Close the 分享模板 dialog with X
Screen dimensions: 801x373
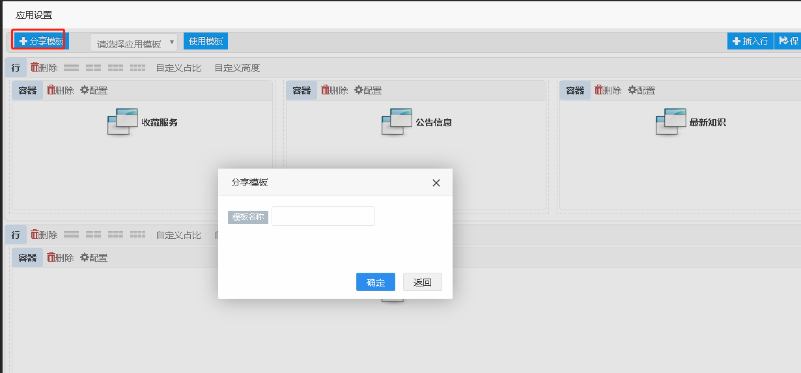pos(436,183)
